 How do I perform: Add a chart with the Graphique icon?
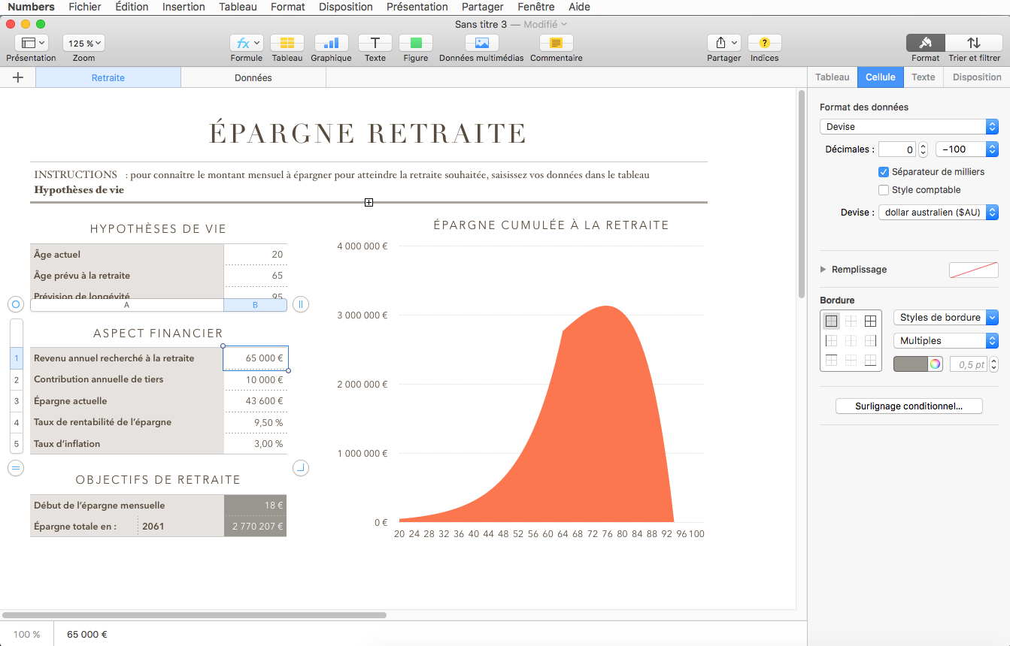click(331, 43)
